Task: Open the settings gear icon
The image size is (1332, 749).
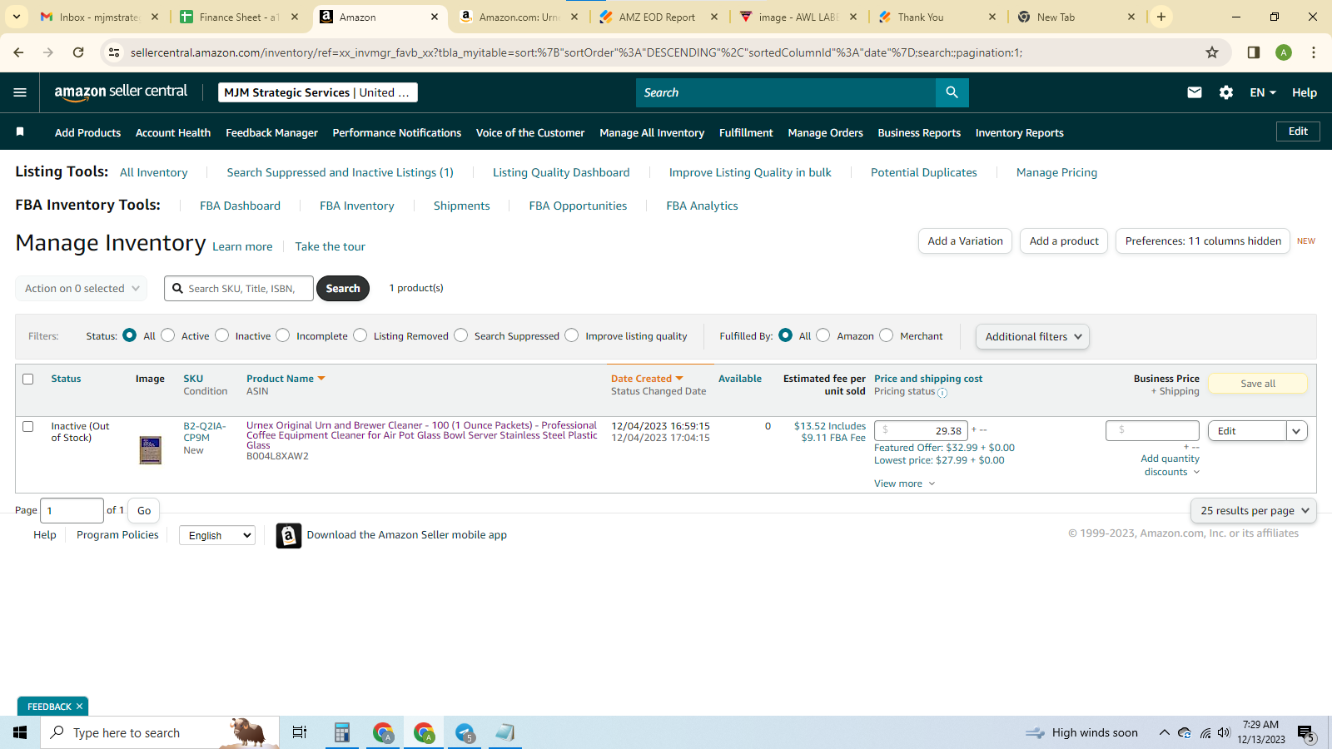Action: 1226,92
